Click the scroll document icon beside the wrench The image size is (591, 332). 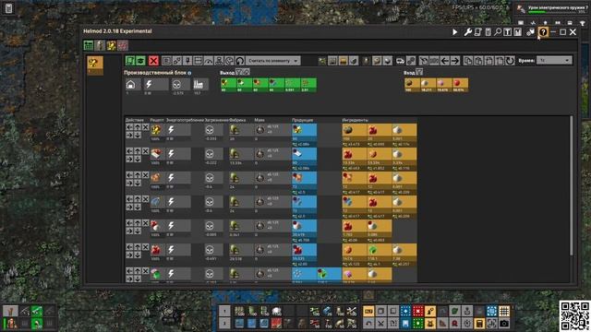478,32
